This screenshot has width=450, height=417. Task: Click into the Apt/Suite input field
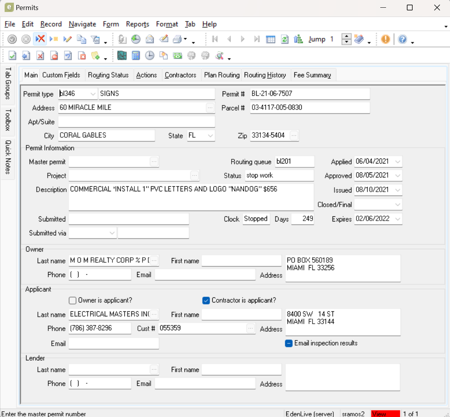point(136,122)
